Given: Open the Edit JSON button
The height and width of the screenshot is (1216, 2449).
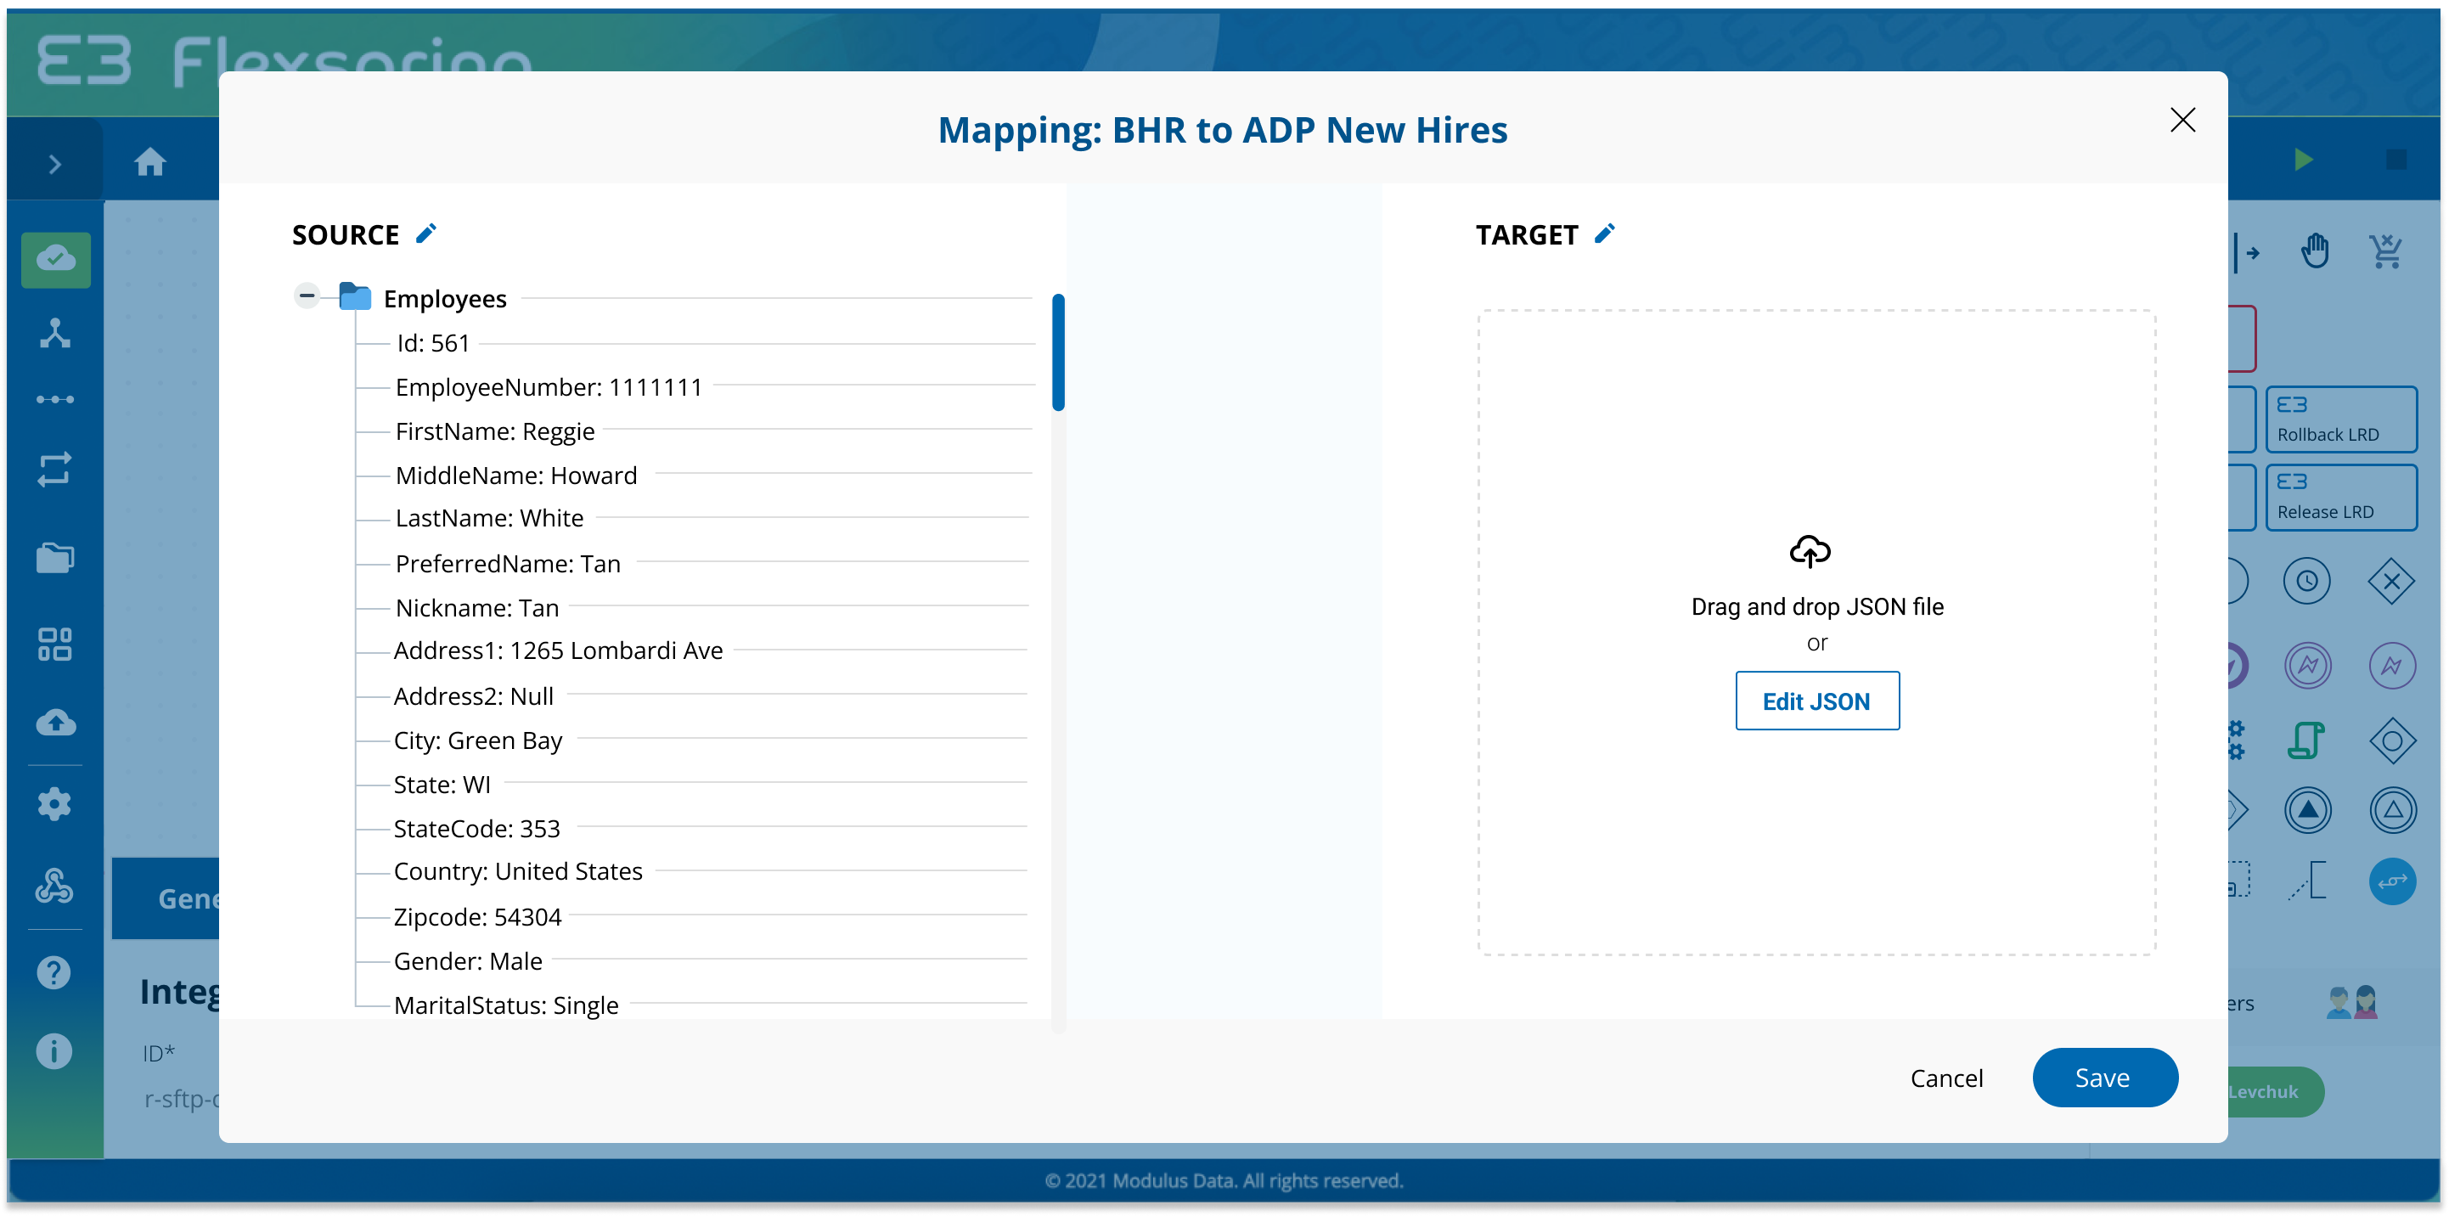Looking at the screenshot, I should click(x=1816, y=701).
